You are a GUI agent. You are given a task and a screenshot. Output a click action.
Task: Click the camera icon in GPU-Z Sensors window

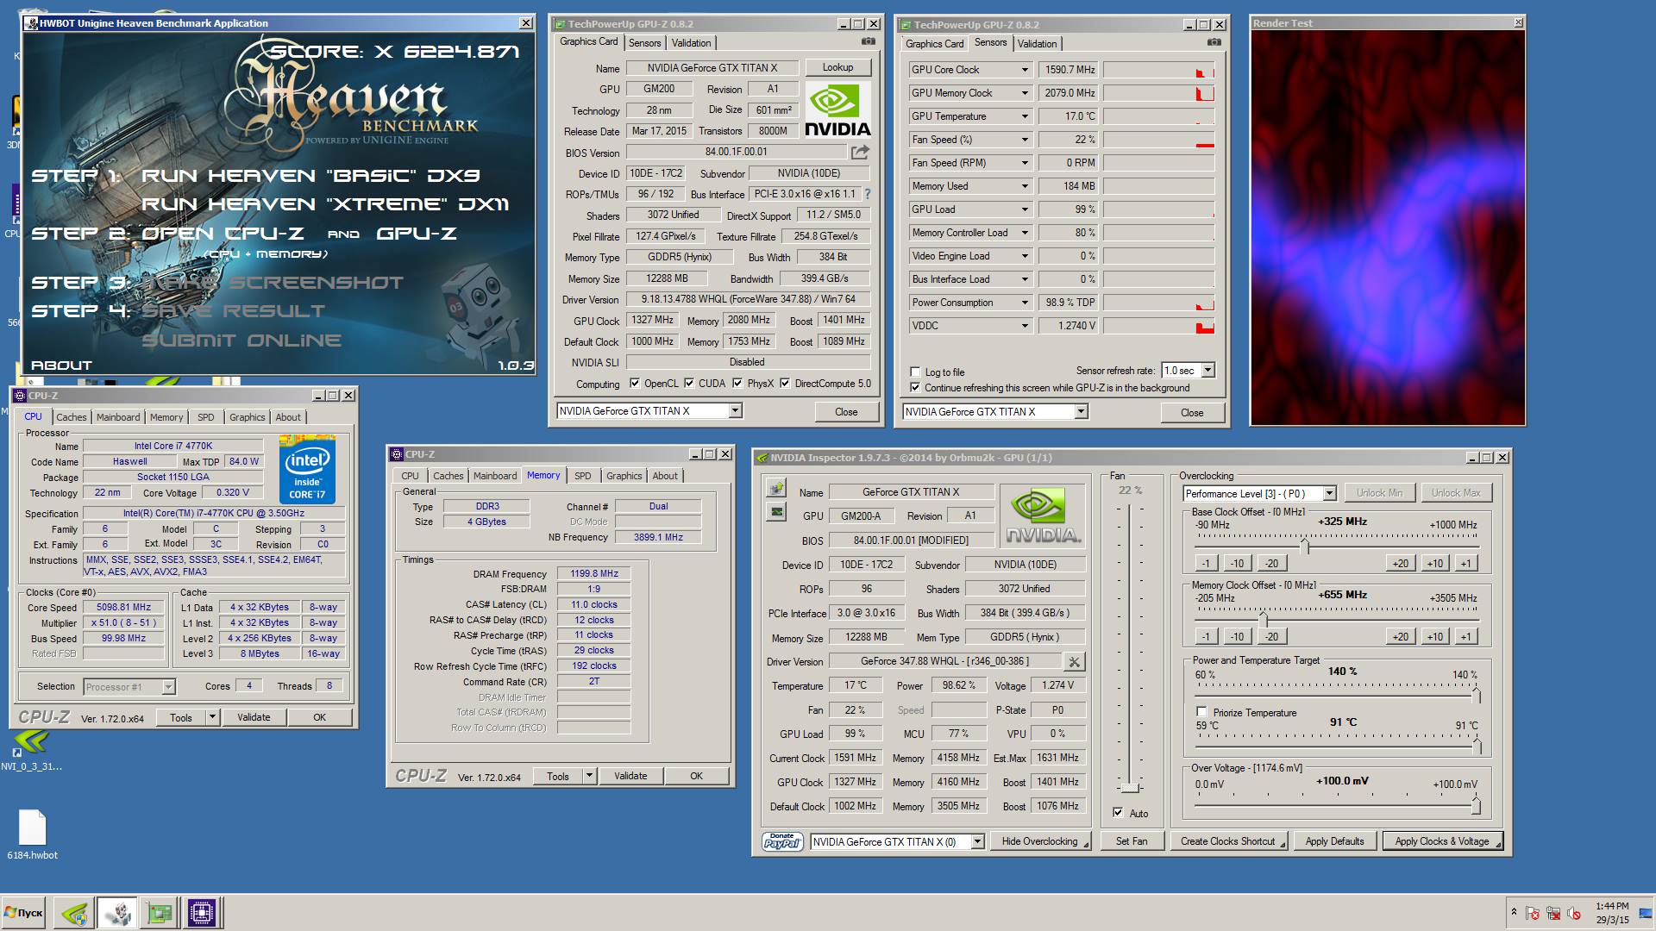pyautogui.click(x=1214, y=41)
